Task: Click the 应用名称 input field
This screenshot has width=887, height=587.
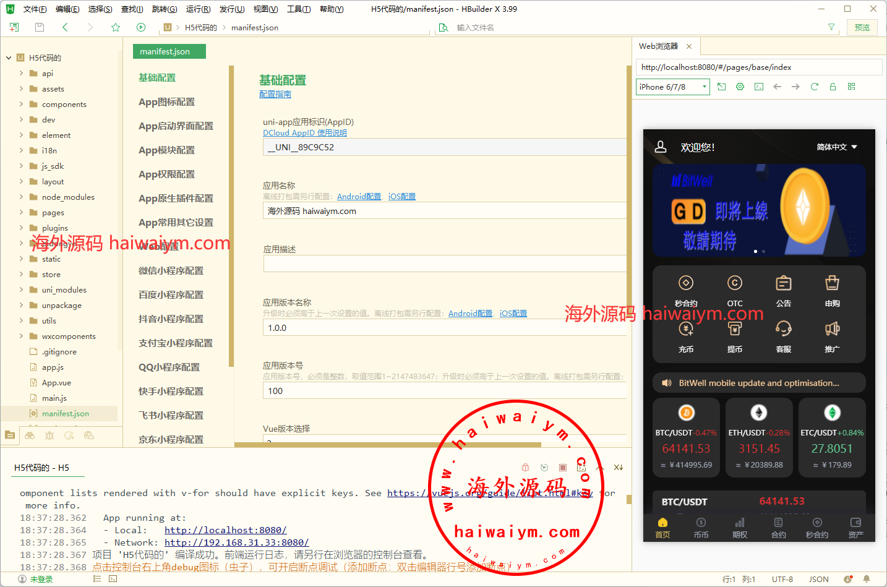Action: [x=444, y=211]
